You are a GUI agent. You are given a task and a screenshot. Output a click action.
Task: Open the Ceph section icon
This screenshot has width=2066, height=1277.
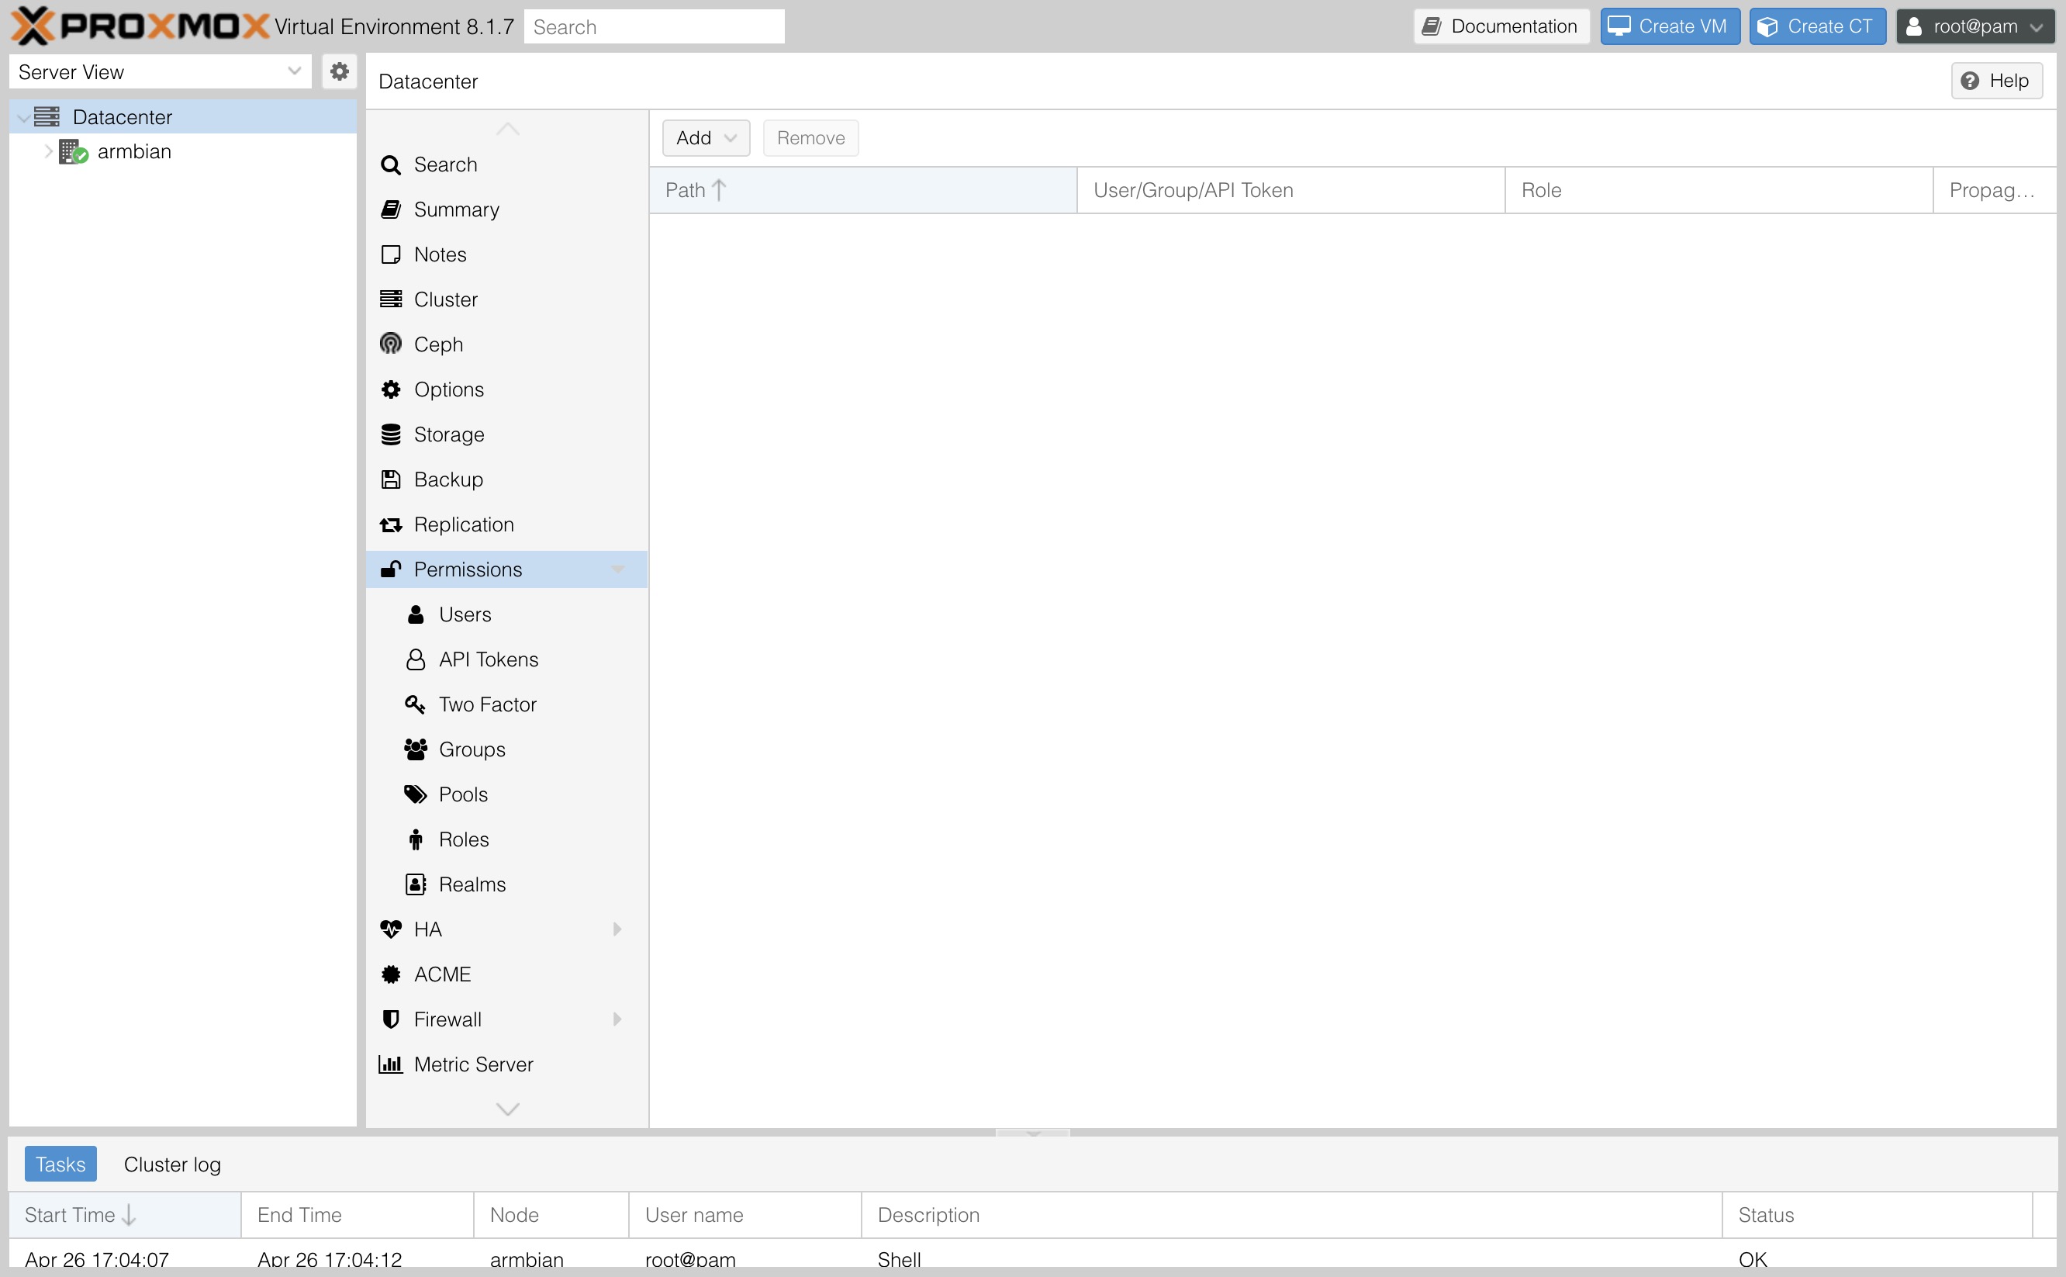pyautogui.click(x=391, y=344)
